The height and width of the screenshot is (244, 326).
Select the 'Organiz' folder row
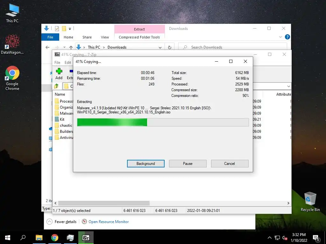(64, 107)
